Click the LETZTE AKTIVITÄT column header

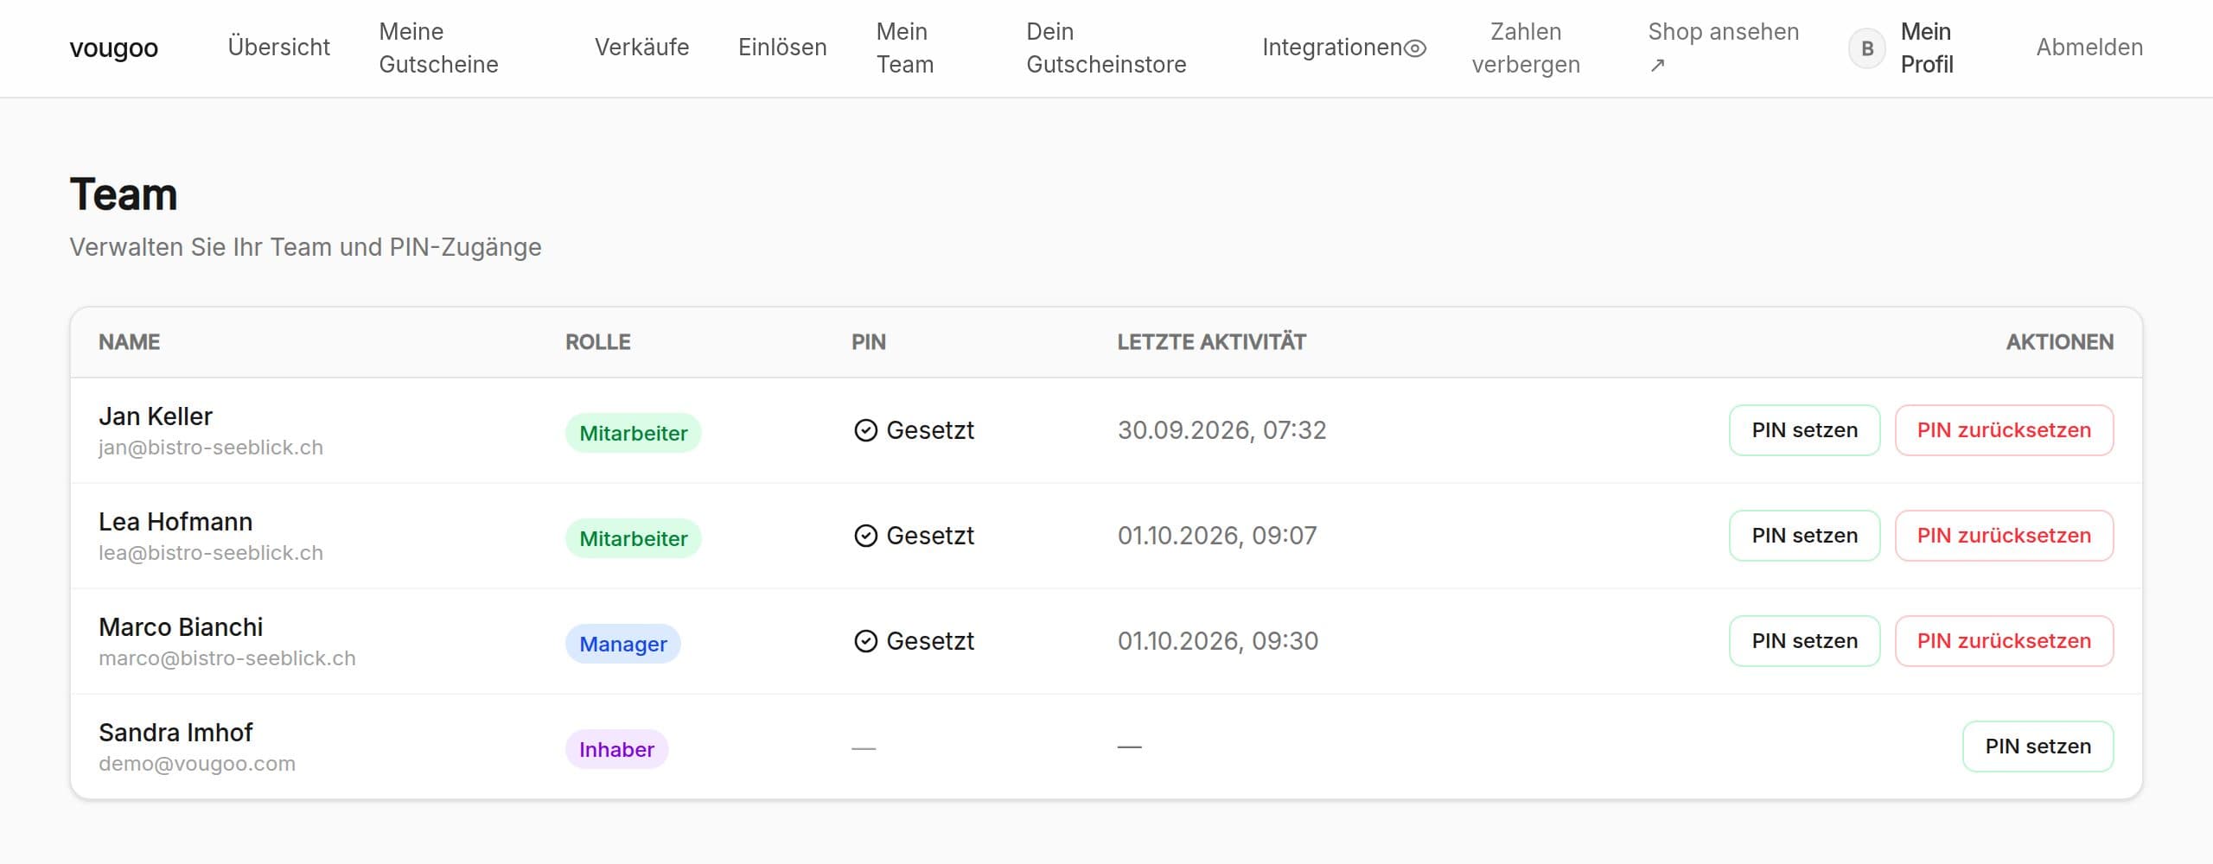point(1211,342)
